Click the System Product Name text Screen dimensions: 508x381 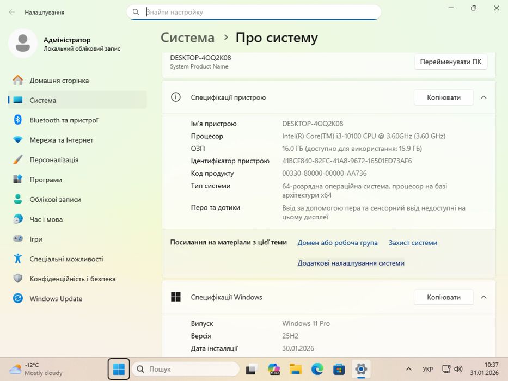coord(199,66)
